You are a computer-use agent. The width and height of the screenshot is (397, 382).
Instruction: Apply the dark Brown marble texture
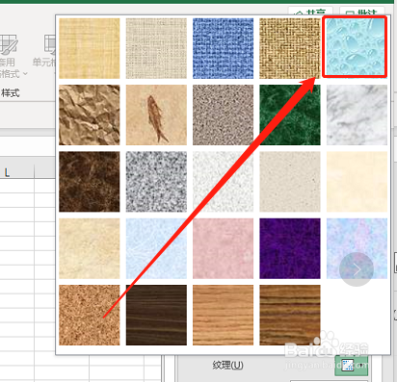(90, 182)
